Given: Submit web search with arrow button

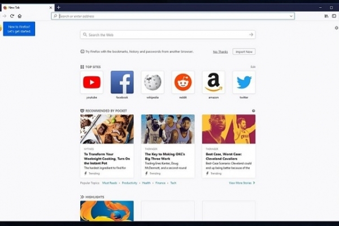Looking at the screenshot, I should pyautogui.click(x=251, y=34).
